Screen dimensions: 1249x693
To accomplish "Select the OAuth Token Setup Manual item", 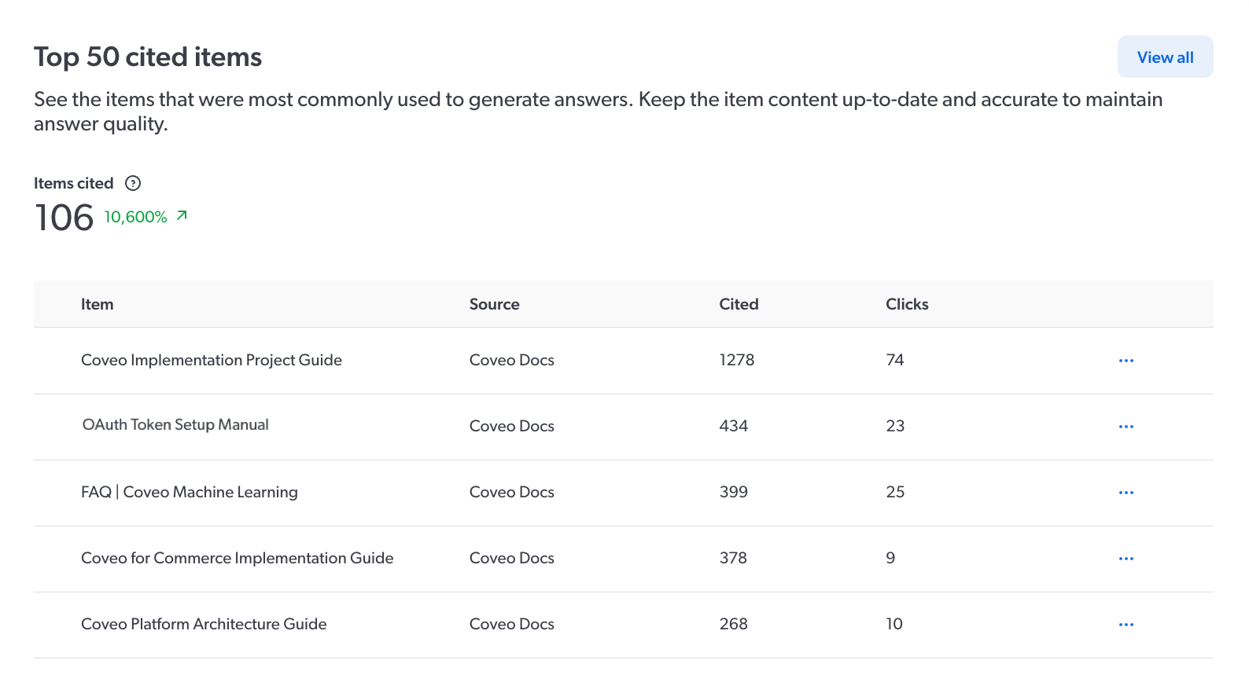I will pos(175,424).
